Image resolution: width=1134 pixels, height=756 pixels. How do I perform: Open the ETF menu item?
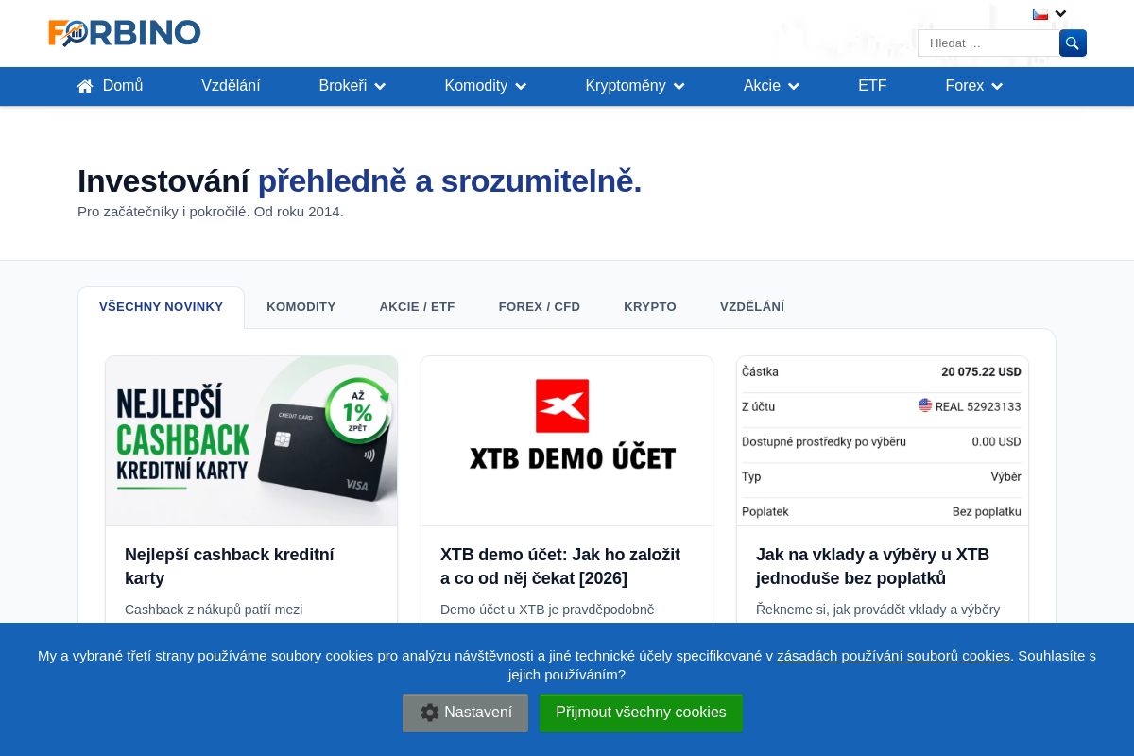[x=872, y=86]
